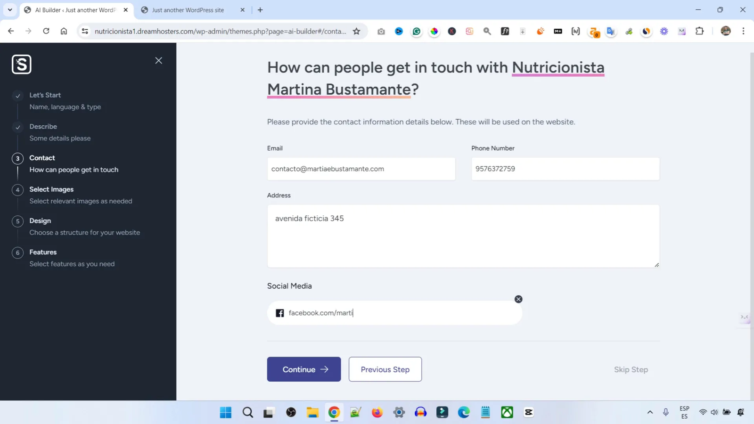Go to the browser home page
This screenshot has height=424, width=754.
coord(64,32)
